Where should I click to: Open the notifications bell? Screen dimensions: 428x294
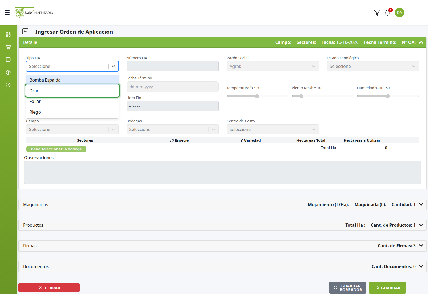pos(388,13)
